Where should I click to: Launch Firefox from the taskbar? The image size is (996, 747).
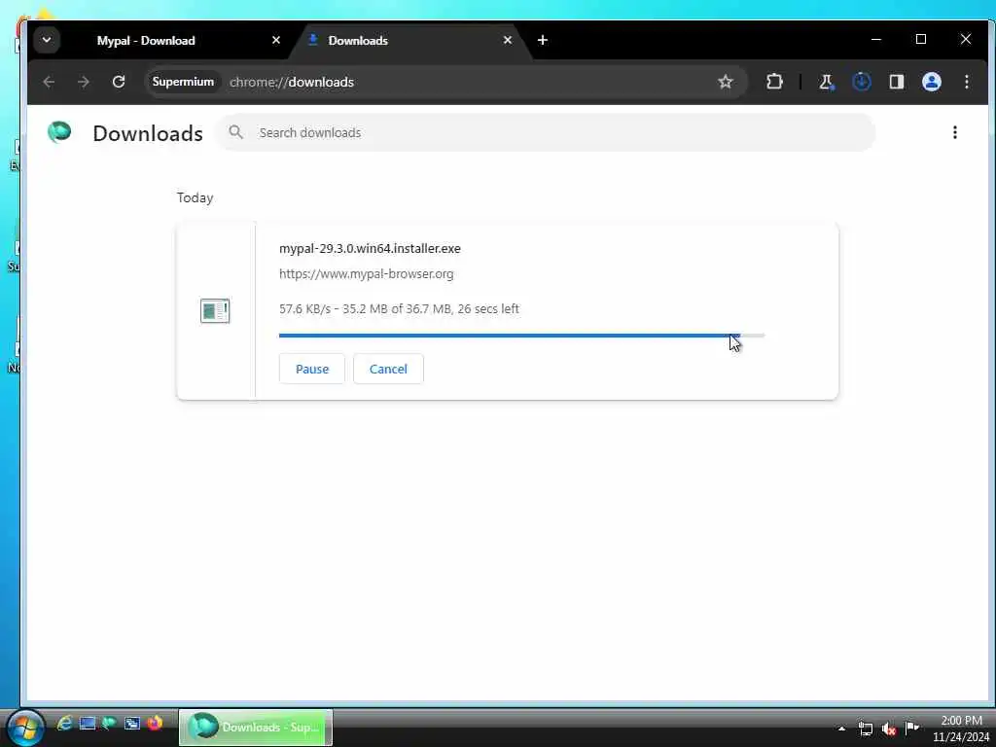155,723
